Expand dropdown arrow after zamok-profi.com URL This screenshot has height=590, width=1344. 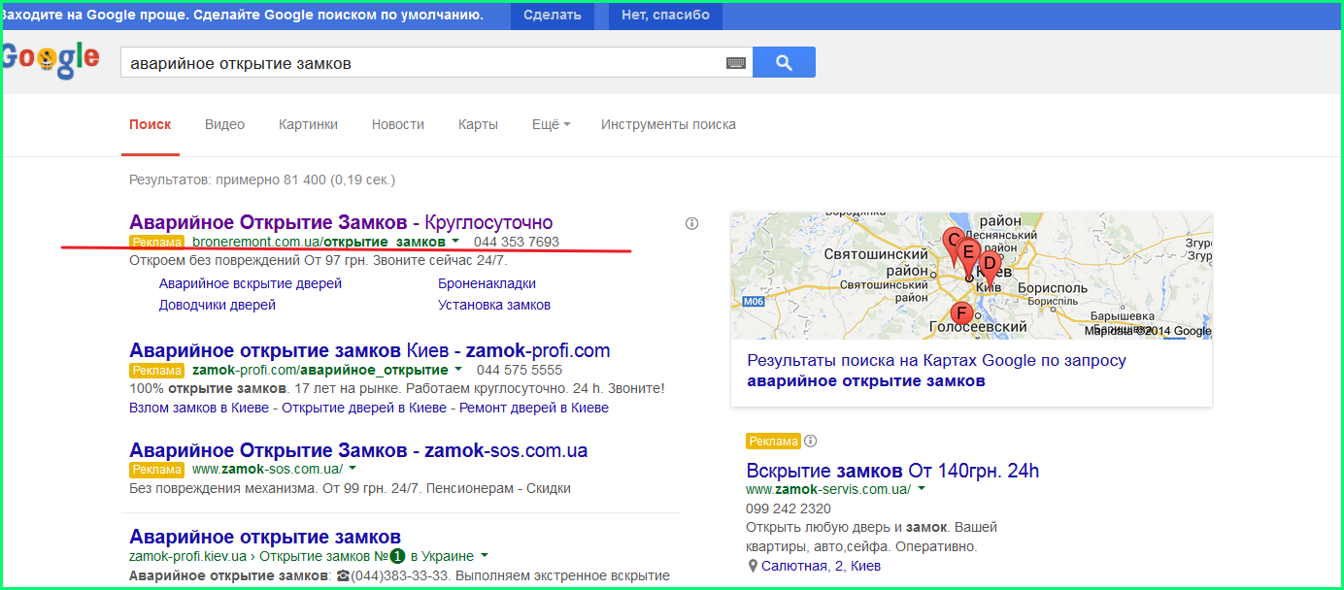[457, 369]
